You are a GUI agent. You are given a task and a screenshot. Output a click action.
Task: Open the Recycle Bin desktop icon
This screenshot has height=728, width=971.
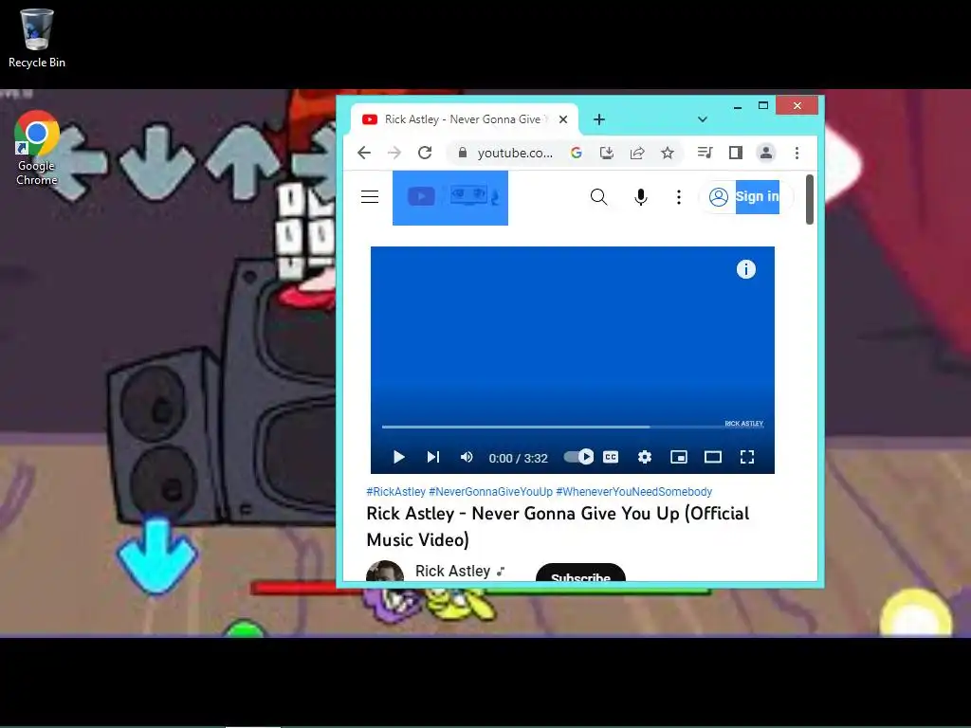[37, 38]
